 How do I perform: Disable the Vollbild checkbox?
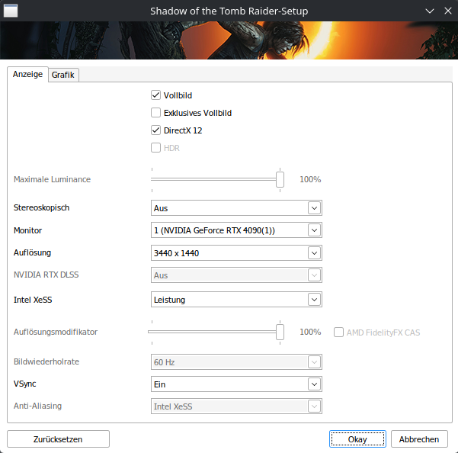pos(155,95)
